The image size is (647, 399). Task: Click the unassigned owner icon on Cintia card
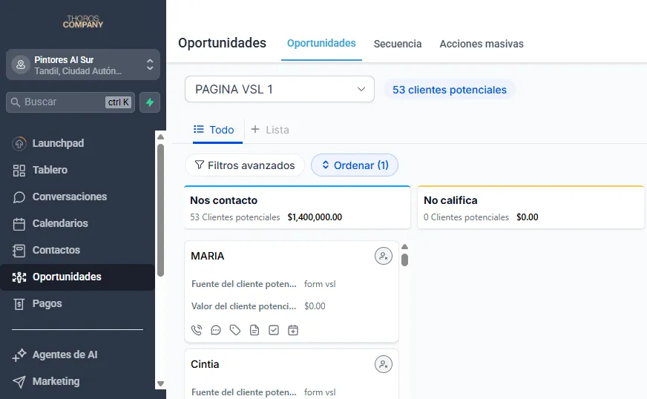384,364
